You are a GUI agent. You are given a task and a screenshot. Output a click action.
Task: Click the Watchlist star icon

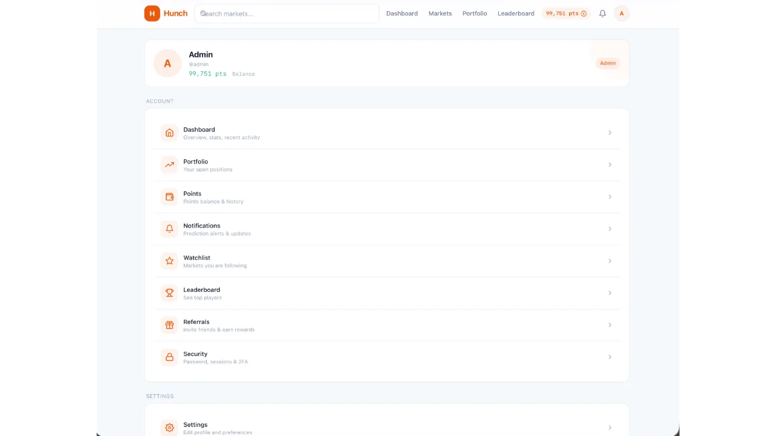(170, 261)
